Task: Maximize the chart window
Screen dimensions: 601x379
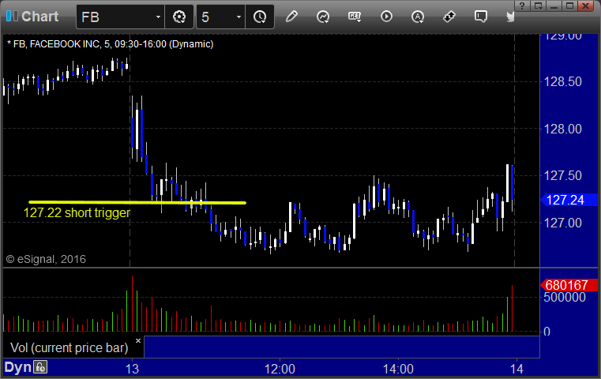Action: [x=570, y=6]
